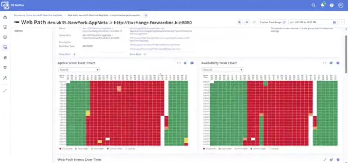Click the first Show More link
The image size is (348, 163).
pos(67,54)
